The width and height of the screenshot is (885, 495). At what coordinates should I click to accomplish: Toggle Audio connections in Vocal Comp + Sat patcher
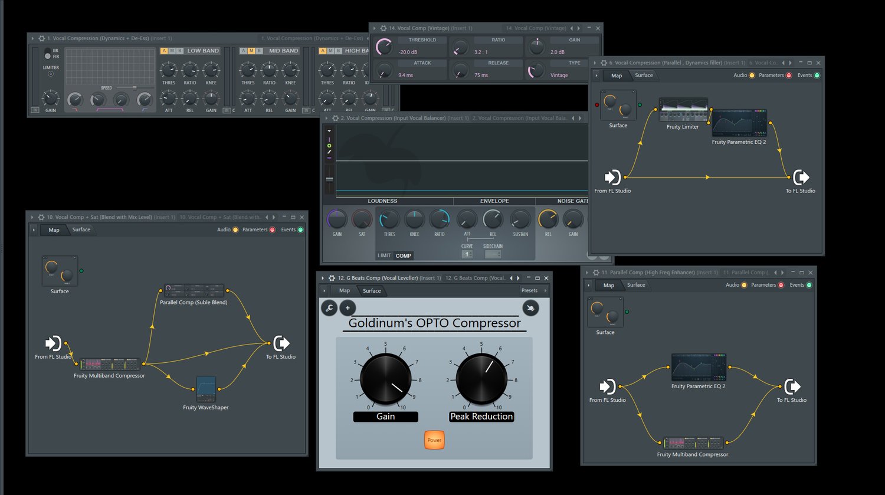(x=235, y=230)
